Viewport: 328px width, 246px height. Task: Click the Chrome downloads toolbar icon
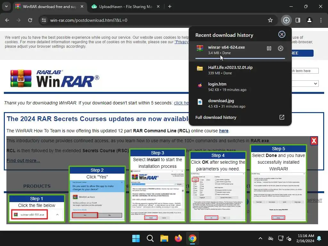click(x=286, y=20)
